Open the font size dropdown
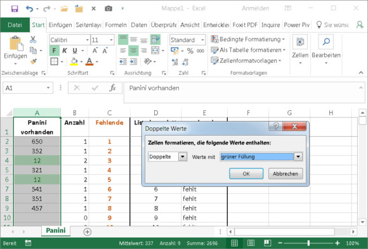 (x=111, y=40)
